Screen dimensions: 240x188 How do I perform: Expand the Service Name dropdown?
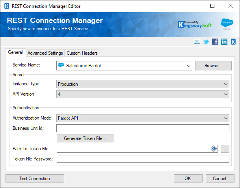pyautogui.click(x=188, y=66)
